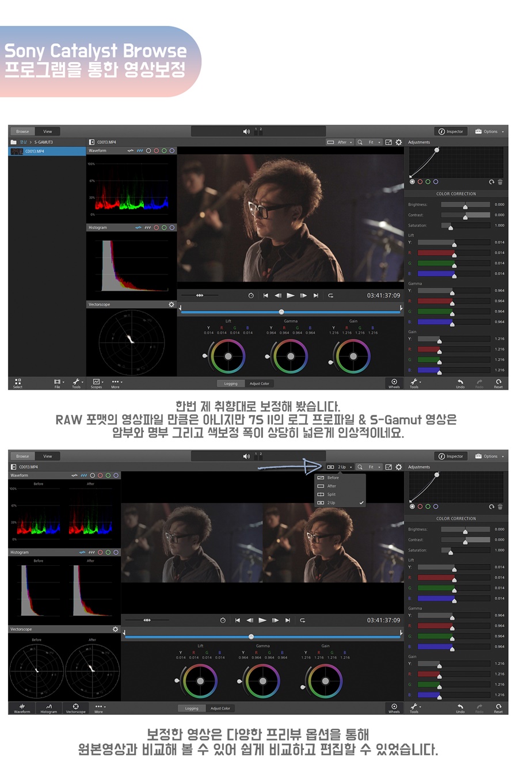
Task: Click the Lift color wheel in upper window
Action: pyautogui.click(x=228, y=356)
